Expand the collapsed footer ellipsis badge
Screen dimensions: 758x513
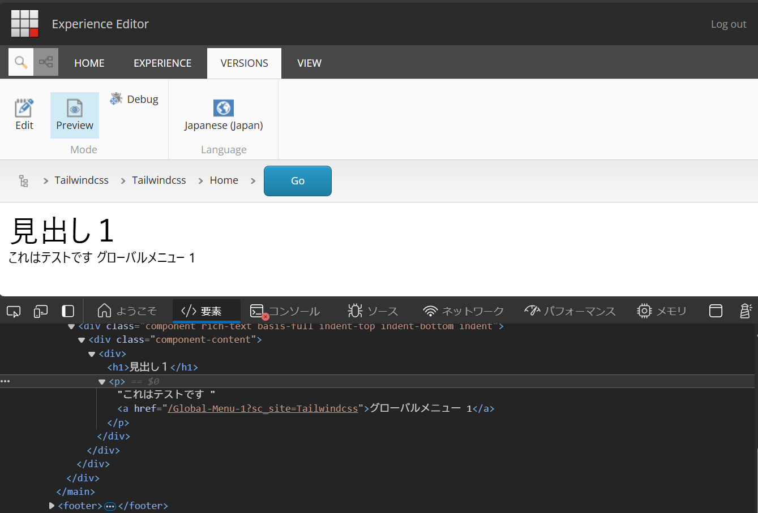point(110,506)
